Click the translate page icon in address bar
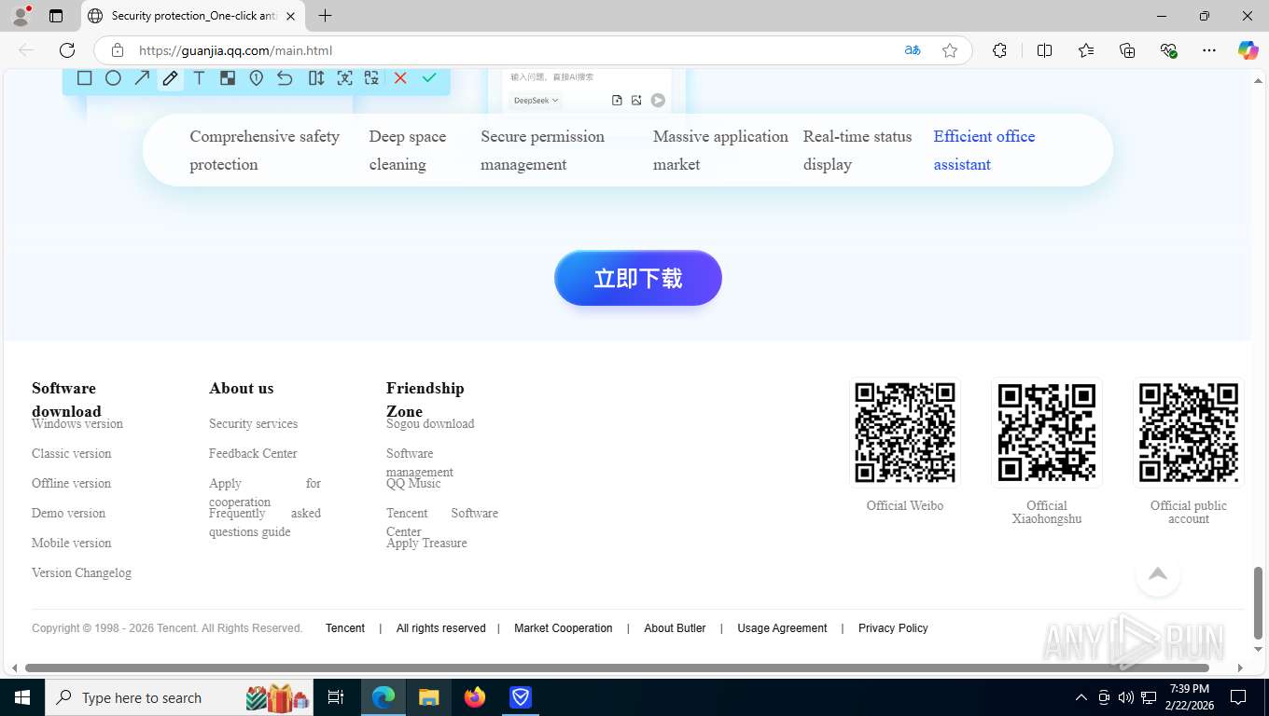Image resolution: width=1269 pixels, height=716 pixels. coord(913,50)
